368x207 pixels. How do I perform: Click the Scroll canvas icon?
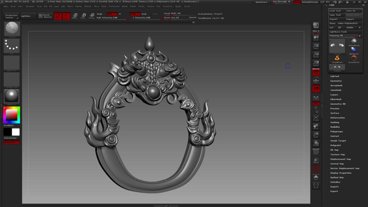(x=316, y=38)
